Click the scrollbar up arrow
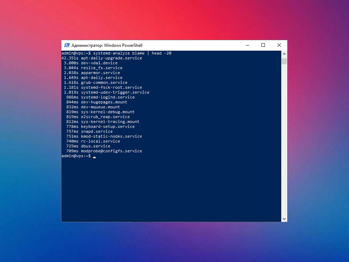This screenshot has width=349, height=262. [284, 54]
